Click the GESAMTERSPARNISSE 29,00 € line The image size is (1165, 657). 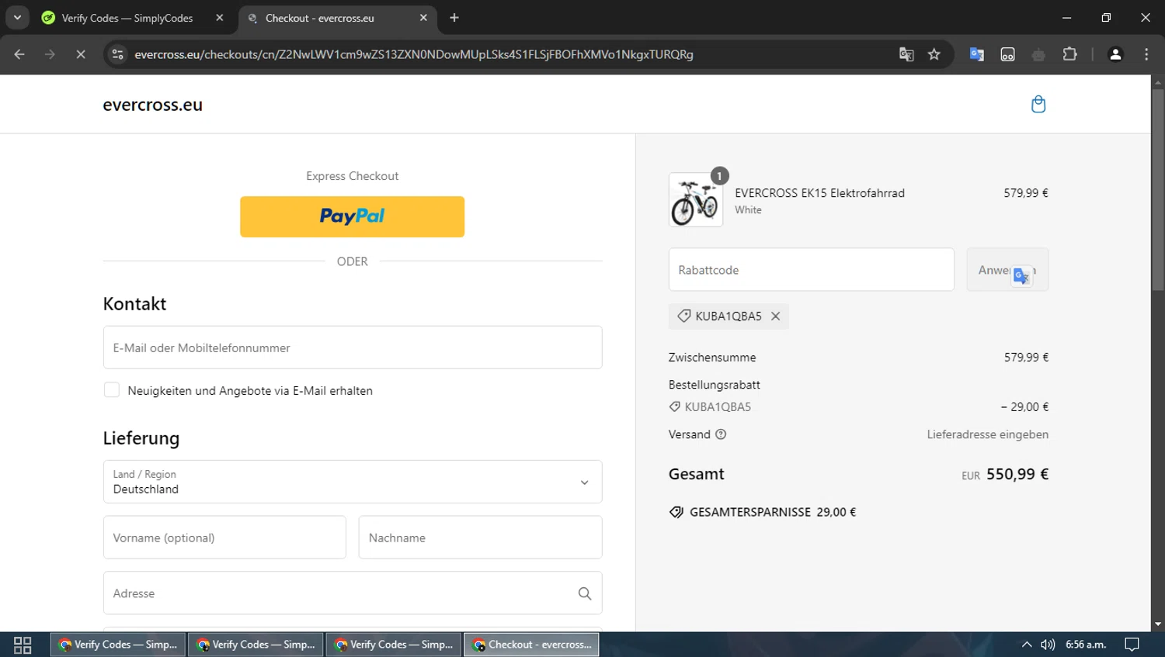[x=762, y=512]
